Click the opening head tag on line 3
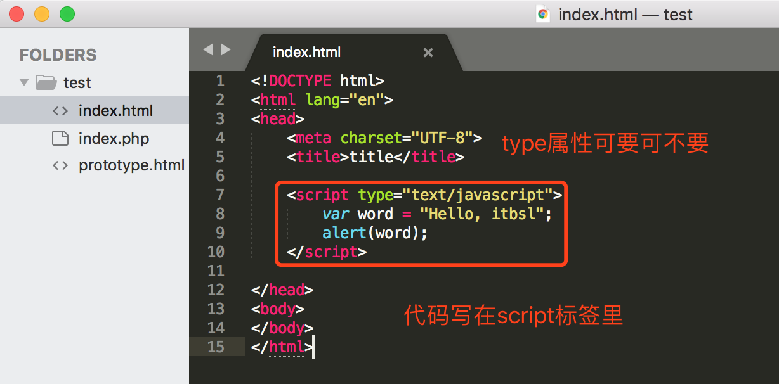 278,118
